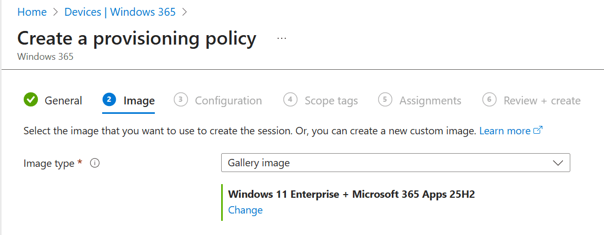
Task: Go back to Devices | Windows 365 breadcrumb
Action: 120,12
